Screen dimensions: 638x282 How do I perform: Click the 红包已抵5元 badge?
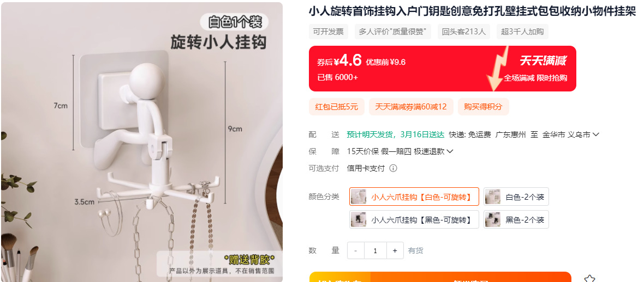(337, 107)
